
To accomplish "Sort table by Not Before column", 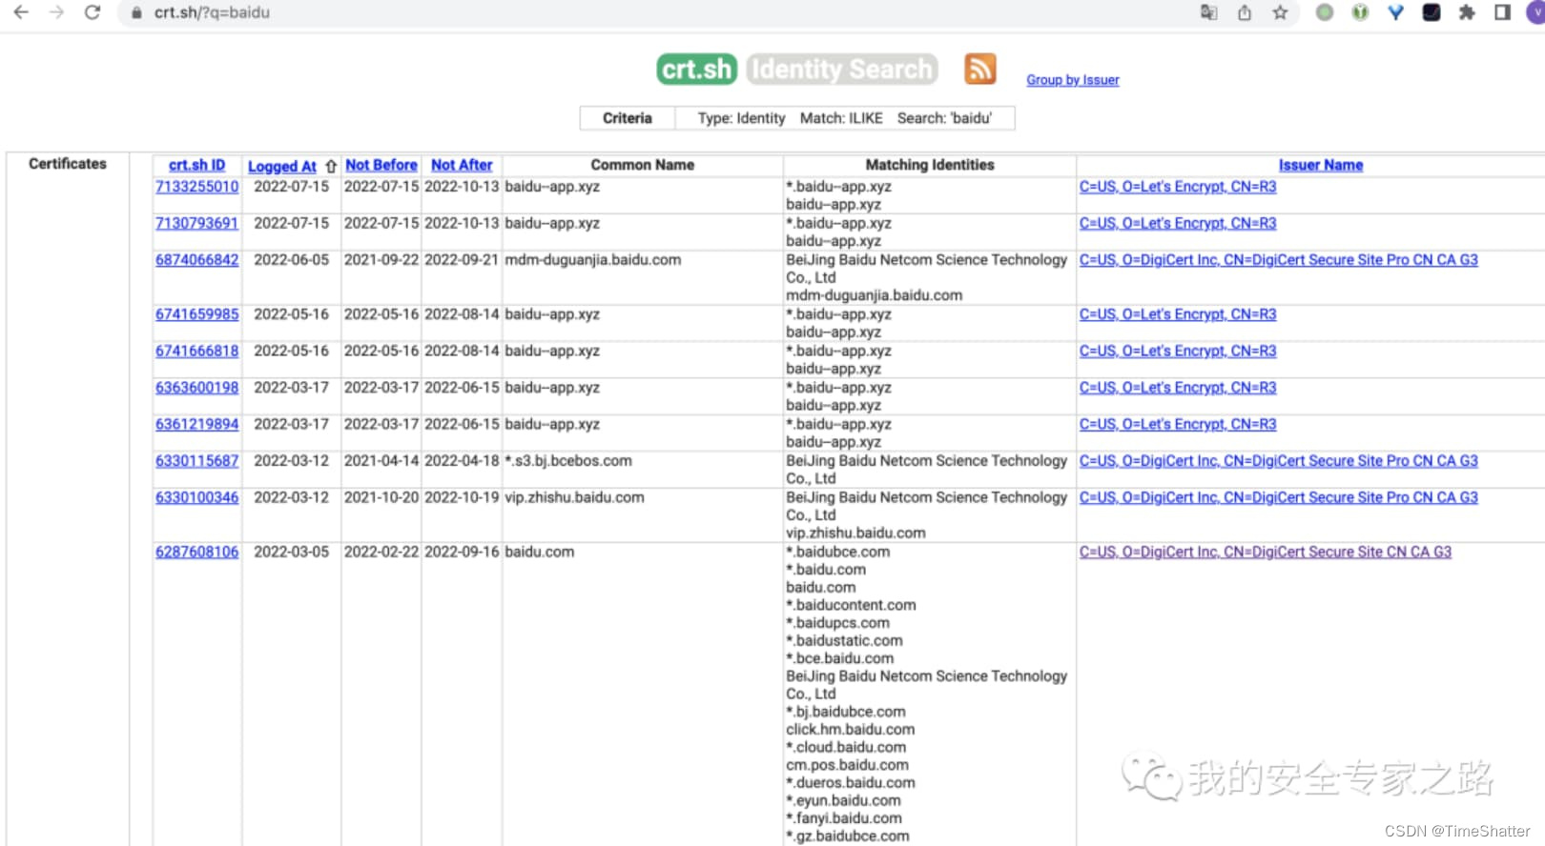I will tap(381, 165).
